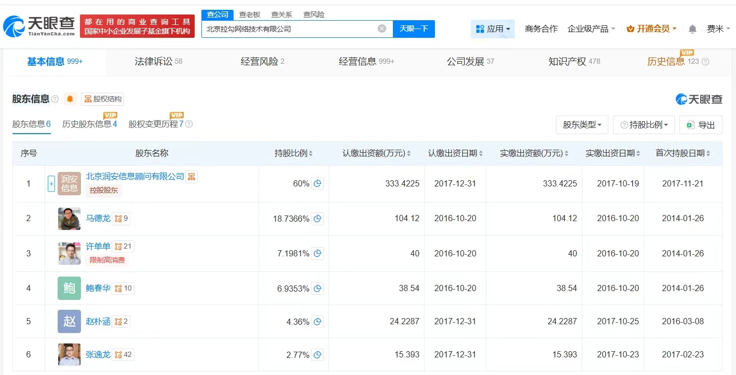The height and width of the screenshot is (375, 736).
Task: Click 马德龙's profile photo
Action: [x=69, y=219]
